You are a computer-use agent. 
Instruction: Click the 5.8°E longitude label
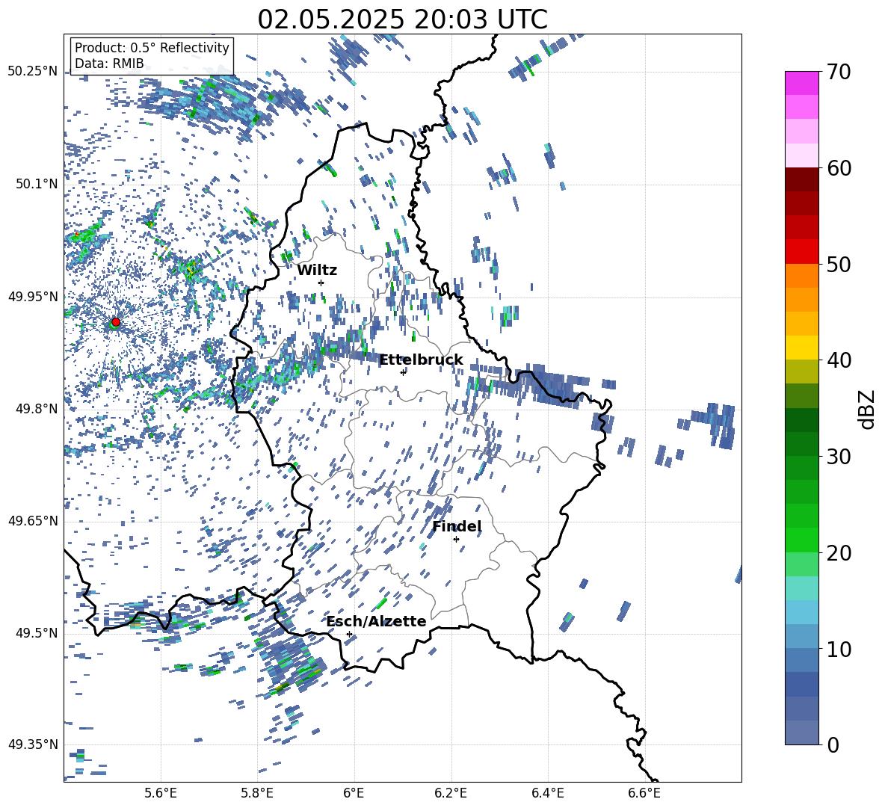[x=257, y=793]
